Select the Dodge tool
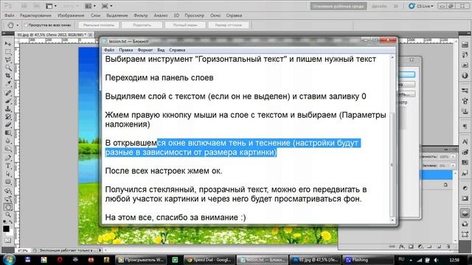The width and height of the screenshot is (472, 265). click(8, 149)
